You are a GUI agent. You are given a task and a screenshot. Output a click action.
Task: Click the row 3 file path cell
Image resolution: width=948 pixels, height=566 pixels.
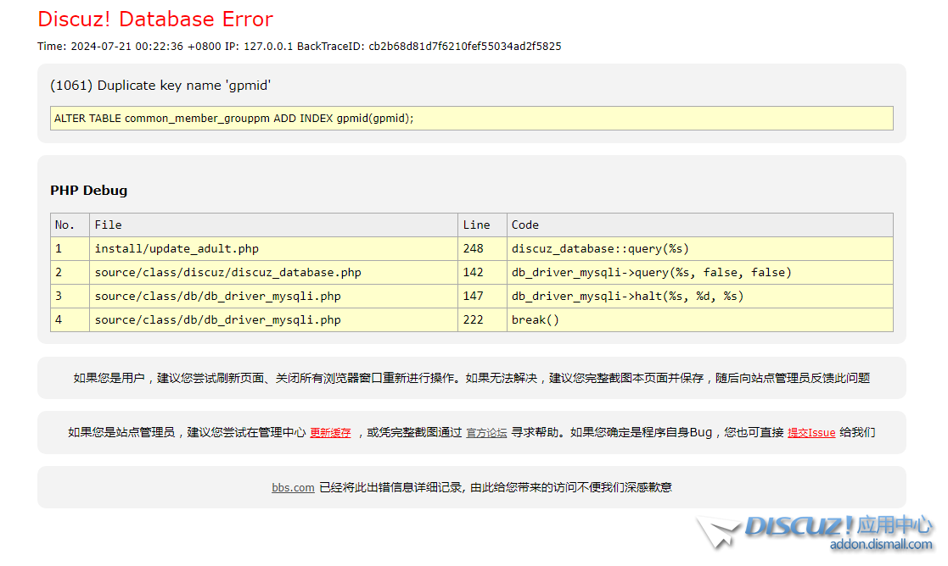pos(274,297)
